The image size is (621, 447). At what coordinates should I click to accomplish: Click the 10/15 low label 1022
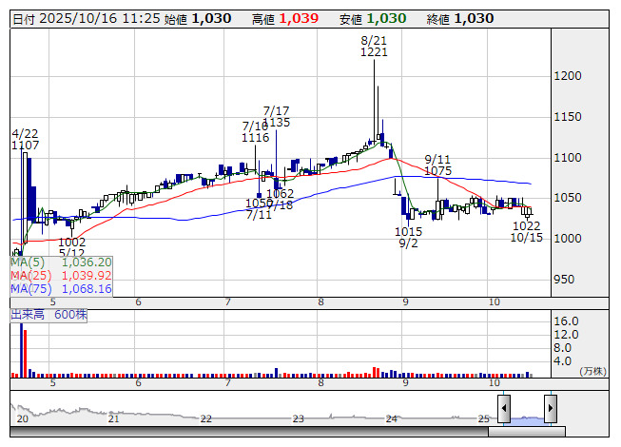coord(526,225)
